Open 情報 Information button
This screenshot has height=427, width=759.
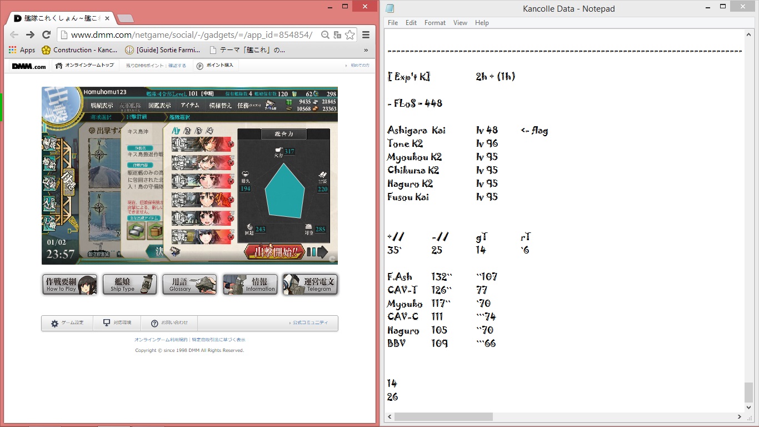click(x=249, y=285)
